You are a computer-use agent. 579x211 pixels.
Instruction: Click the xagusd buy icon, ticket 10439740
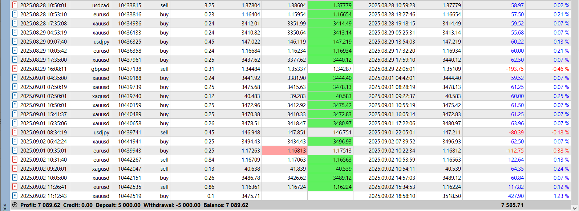(x=15, y=96)
